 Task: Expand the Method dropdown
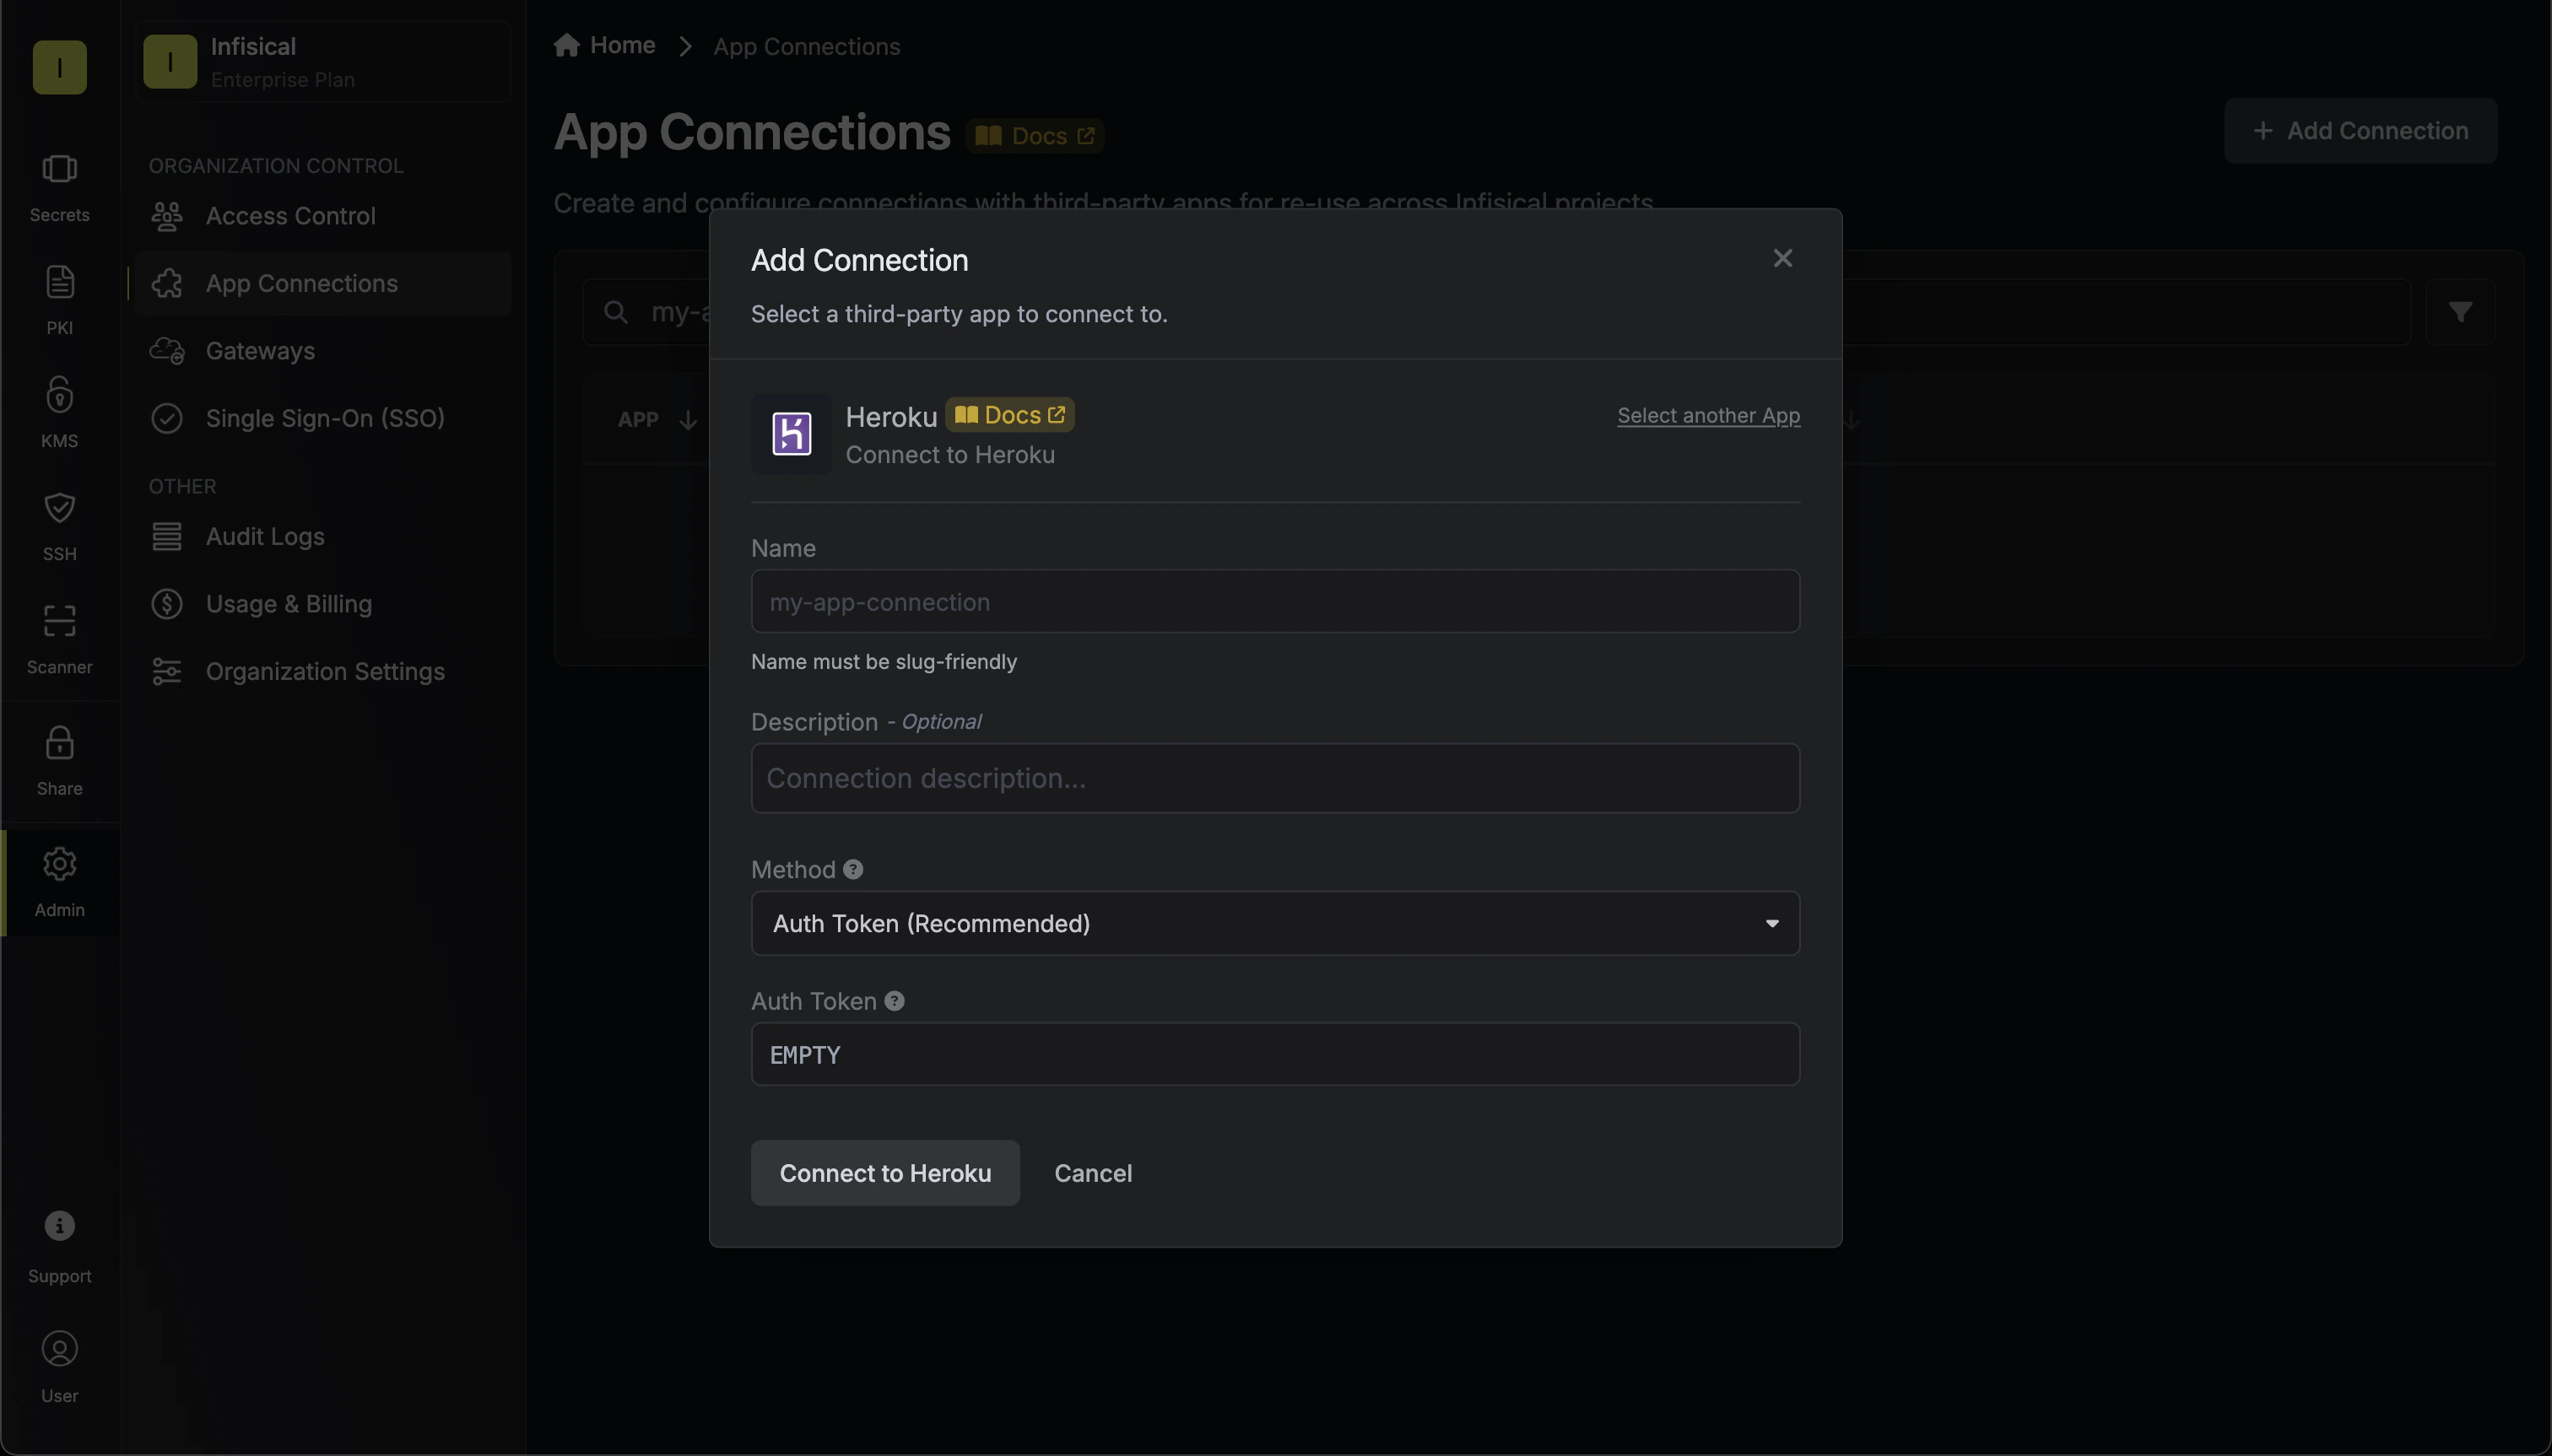click(1274, 923)
